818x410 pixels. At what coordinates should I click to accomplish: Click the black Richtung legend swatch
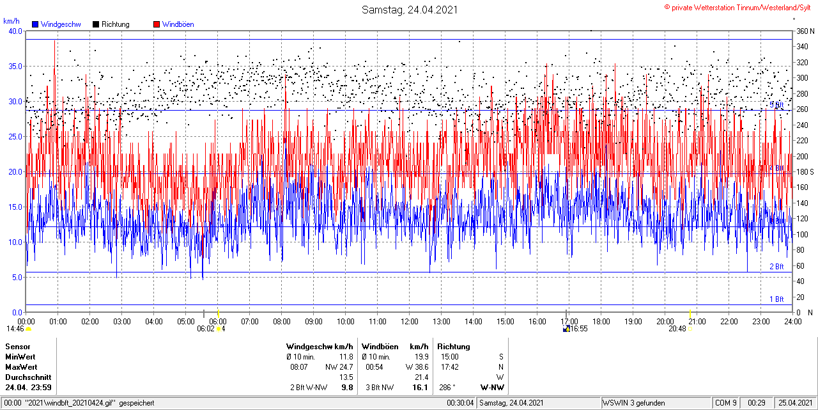click(x=96, y=24)
